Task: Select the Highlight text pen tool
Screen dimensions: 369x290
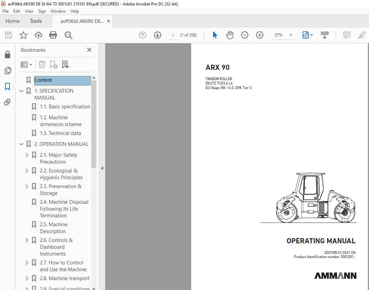Action: coord(362,35)
